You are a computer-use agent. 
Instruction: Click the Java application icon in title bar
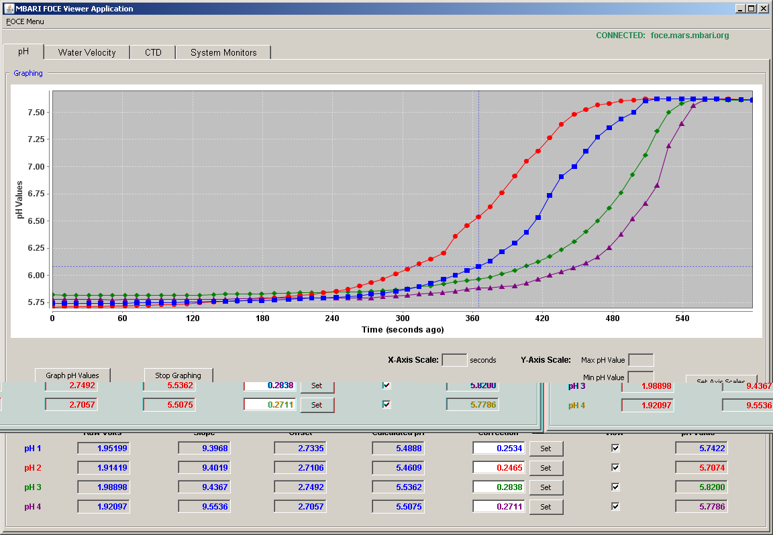pos(9,8)
